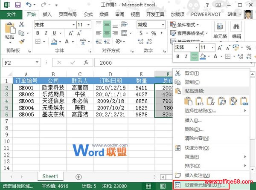This screenshot has height=190, width=256.
Task: Click Paste Values 123 icon in context menu
Action: [x=199, y=101]
